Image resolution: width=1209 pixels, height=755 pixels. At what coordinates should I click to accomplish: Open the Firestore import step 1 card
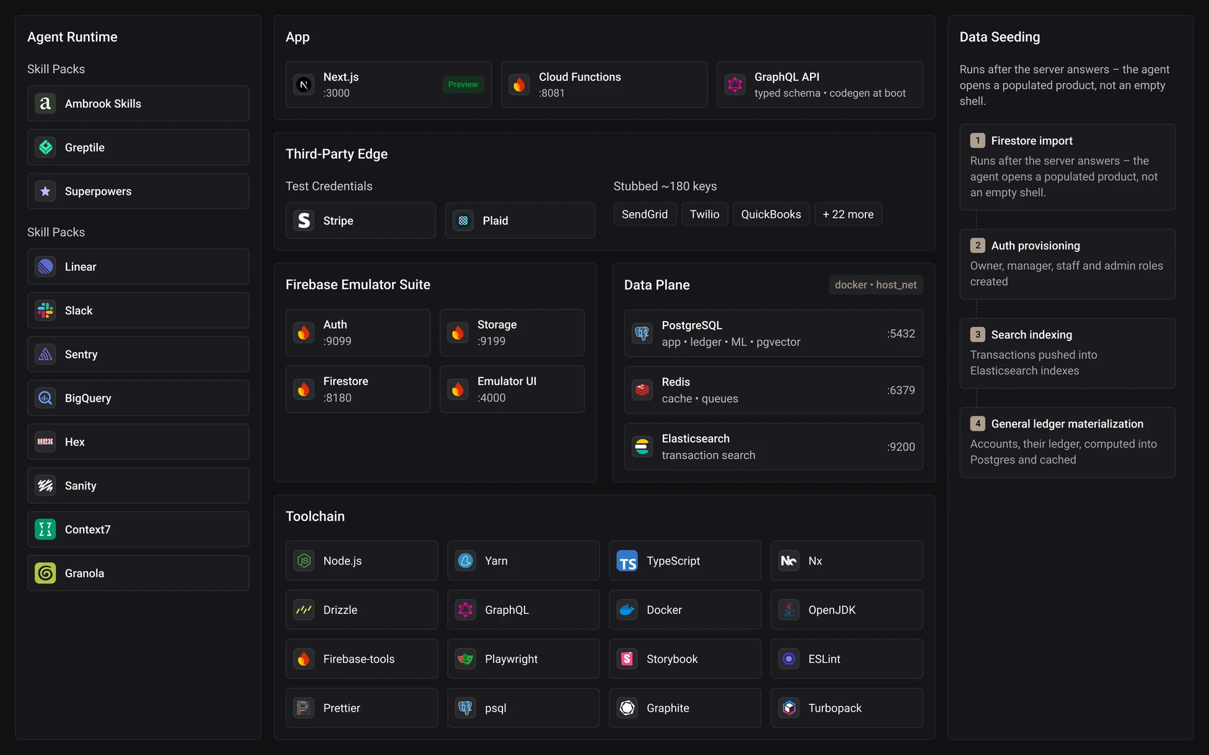1067,167
